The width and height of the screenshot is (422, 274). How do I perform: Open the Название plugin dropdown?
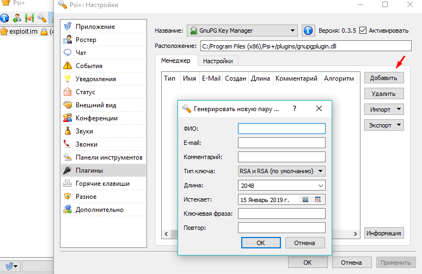coord(242,31)
